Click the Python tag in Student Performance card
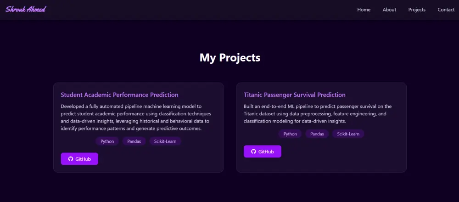 (x=107, y=141)
